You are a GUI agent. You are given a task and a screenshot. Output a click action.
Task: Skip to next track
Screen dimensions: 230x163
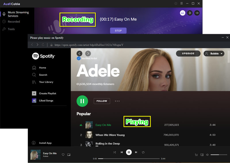tap(136, 152)
